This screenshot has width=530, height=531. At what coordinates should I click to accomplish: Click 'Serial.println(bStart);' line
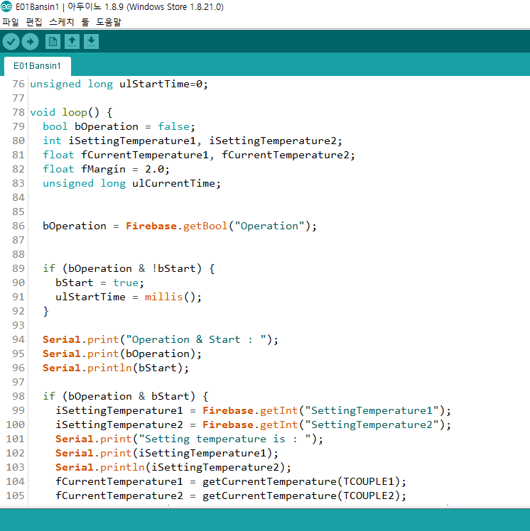pos(116,368)
